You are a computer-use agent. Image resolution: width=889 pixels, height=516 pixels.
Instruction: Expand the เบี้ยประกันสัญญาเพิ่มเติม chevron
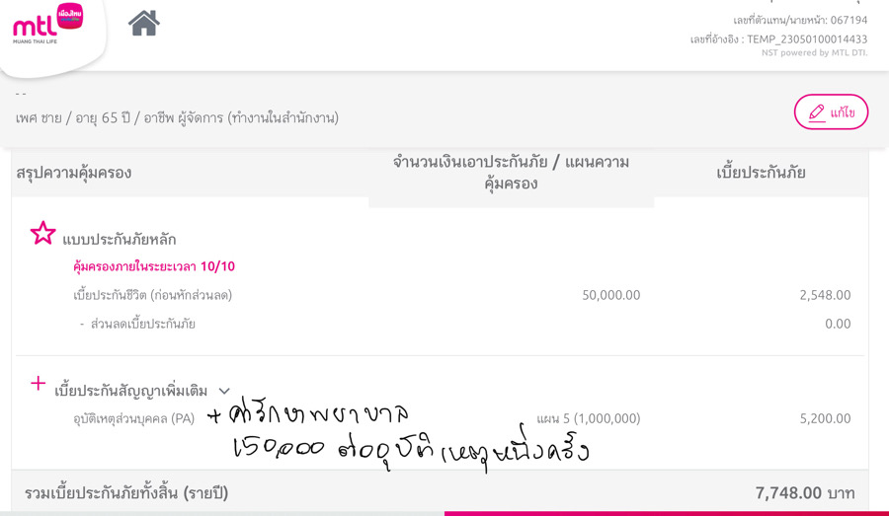pos(224,391)
